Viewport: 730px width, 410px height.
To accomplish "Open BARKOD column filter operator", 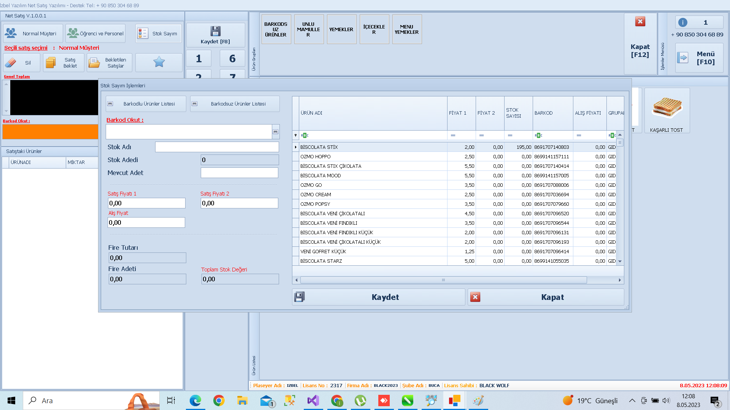I will click(538, 136).
